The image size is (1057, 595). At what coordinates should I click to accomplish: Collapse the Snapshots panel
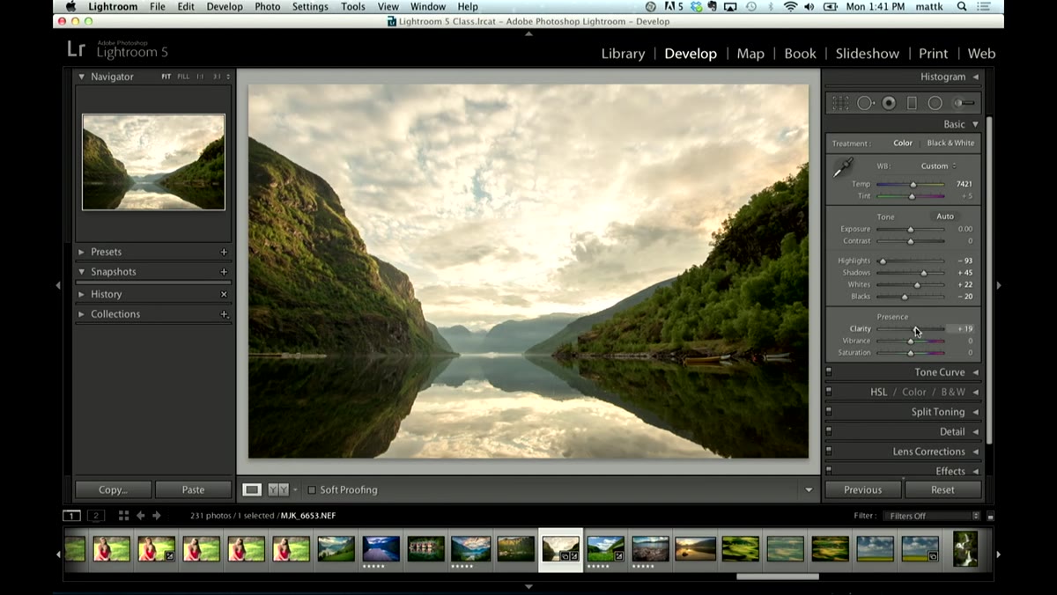82,272
